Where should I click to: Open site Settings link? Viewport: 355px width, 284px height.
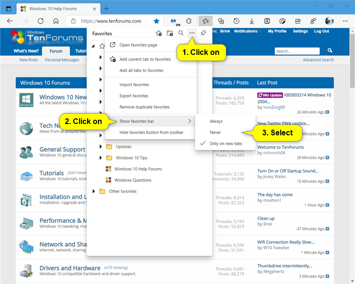(x=300, y=31)
